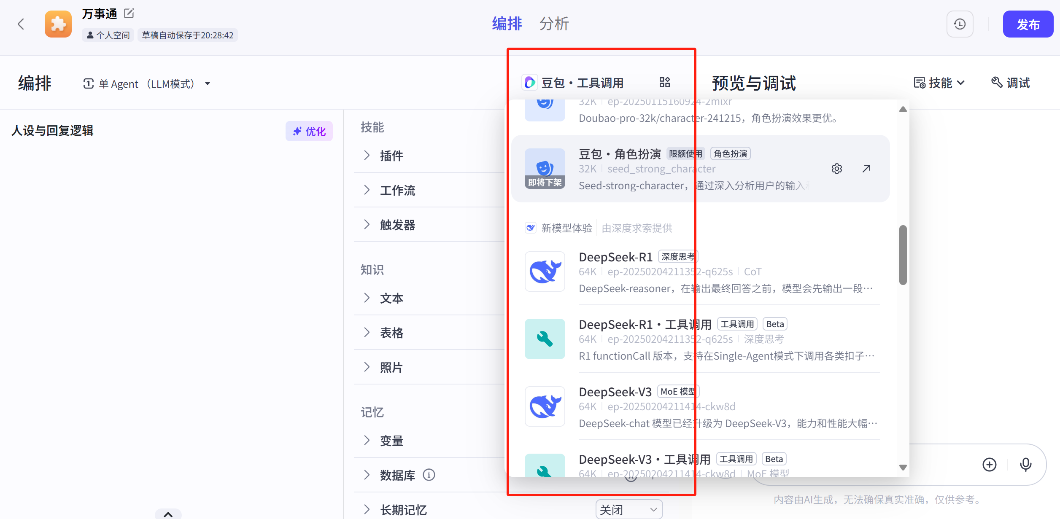Click the 优化 button
This screenshot has height=519, width=1060.
coord(309,131)
